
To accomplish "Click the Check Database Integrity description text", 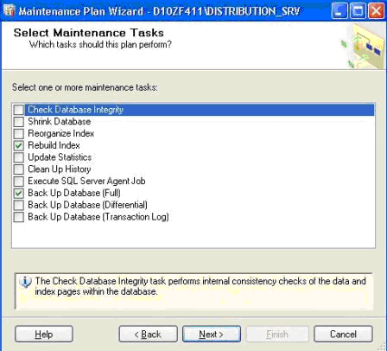I will (x=200, y=286).
